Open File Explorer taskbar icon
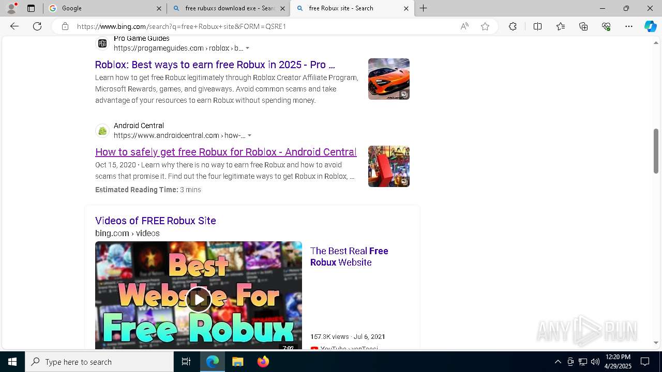Viewport: 662px width, 372px height. [237, 362]
